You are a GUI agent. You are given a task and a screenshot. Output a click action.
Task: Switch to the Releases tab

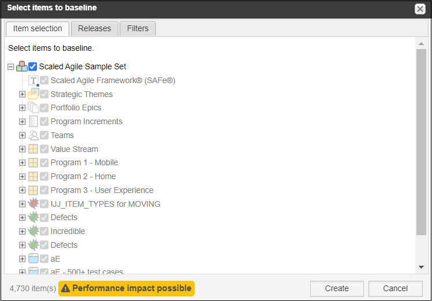click(95, 29)
